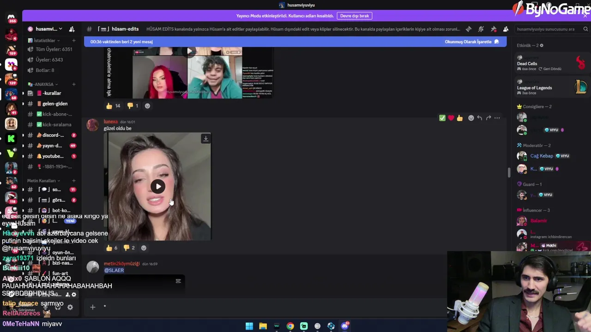
Task: Open the kick-sıralama channel
Action: coord(51,125)
